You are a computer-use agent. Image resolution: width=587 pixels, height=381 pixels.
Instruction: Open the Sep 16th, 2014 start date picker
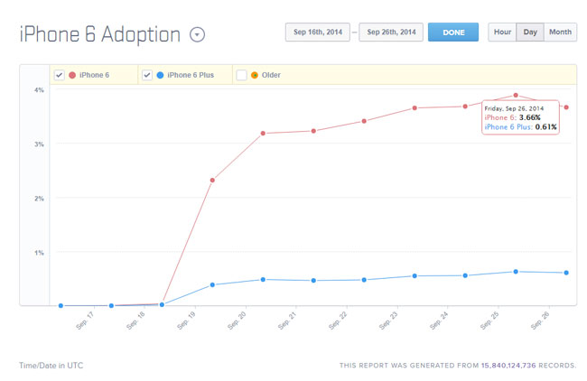[317, 33]
